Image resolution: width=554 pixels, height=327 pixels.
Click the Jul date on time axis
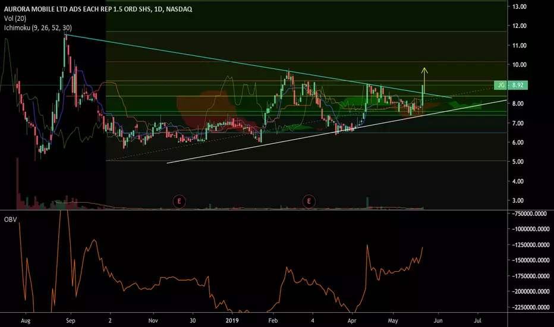478,320
